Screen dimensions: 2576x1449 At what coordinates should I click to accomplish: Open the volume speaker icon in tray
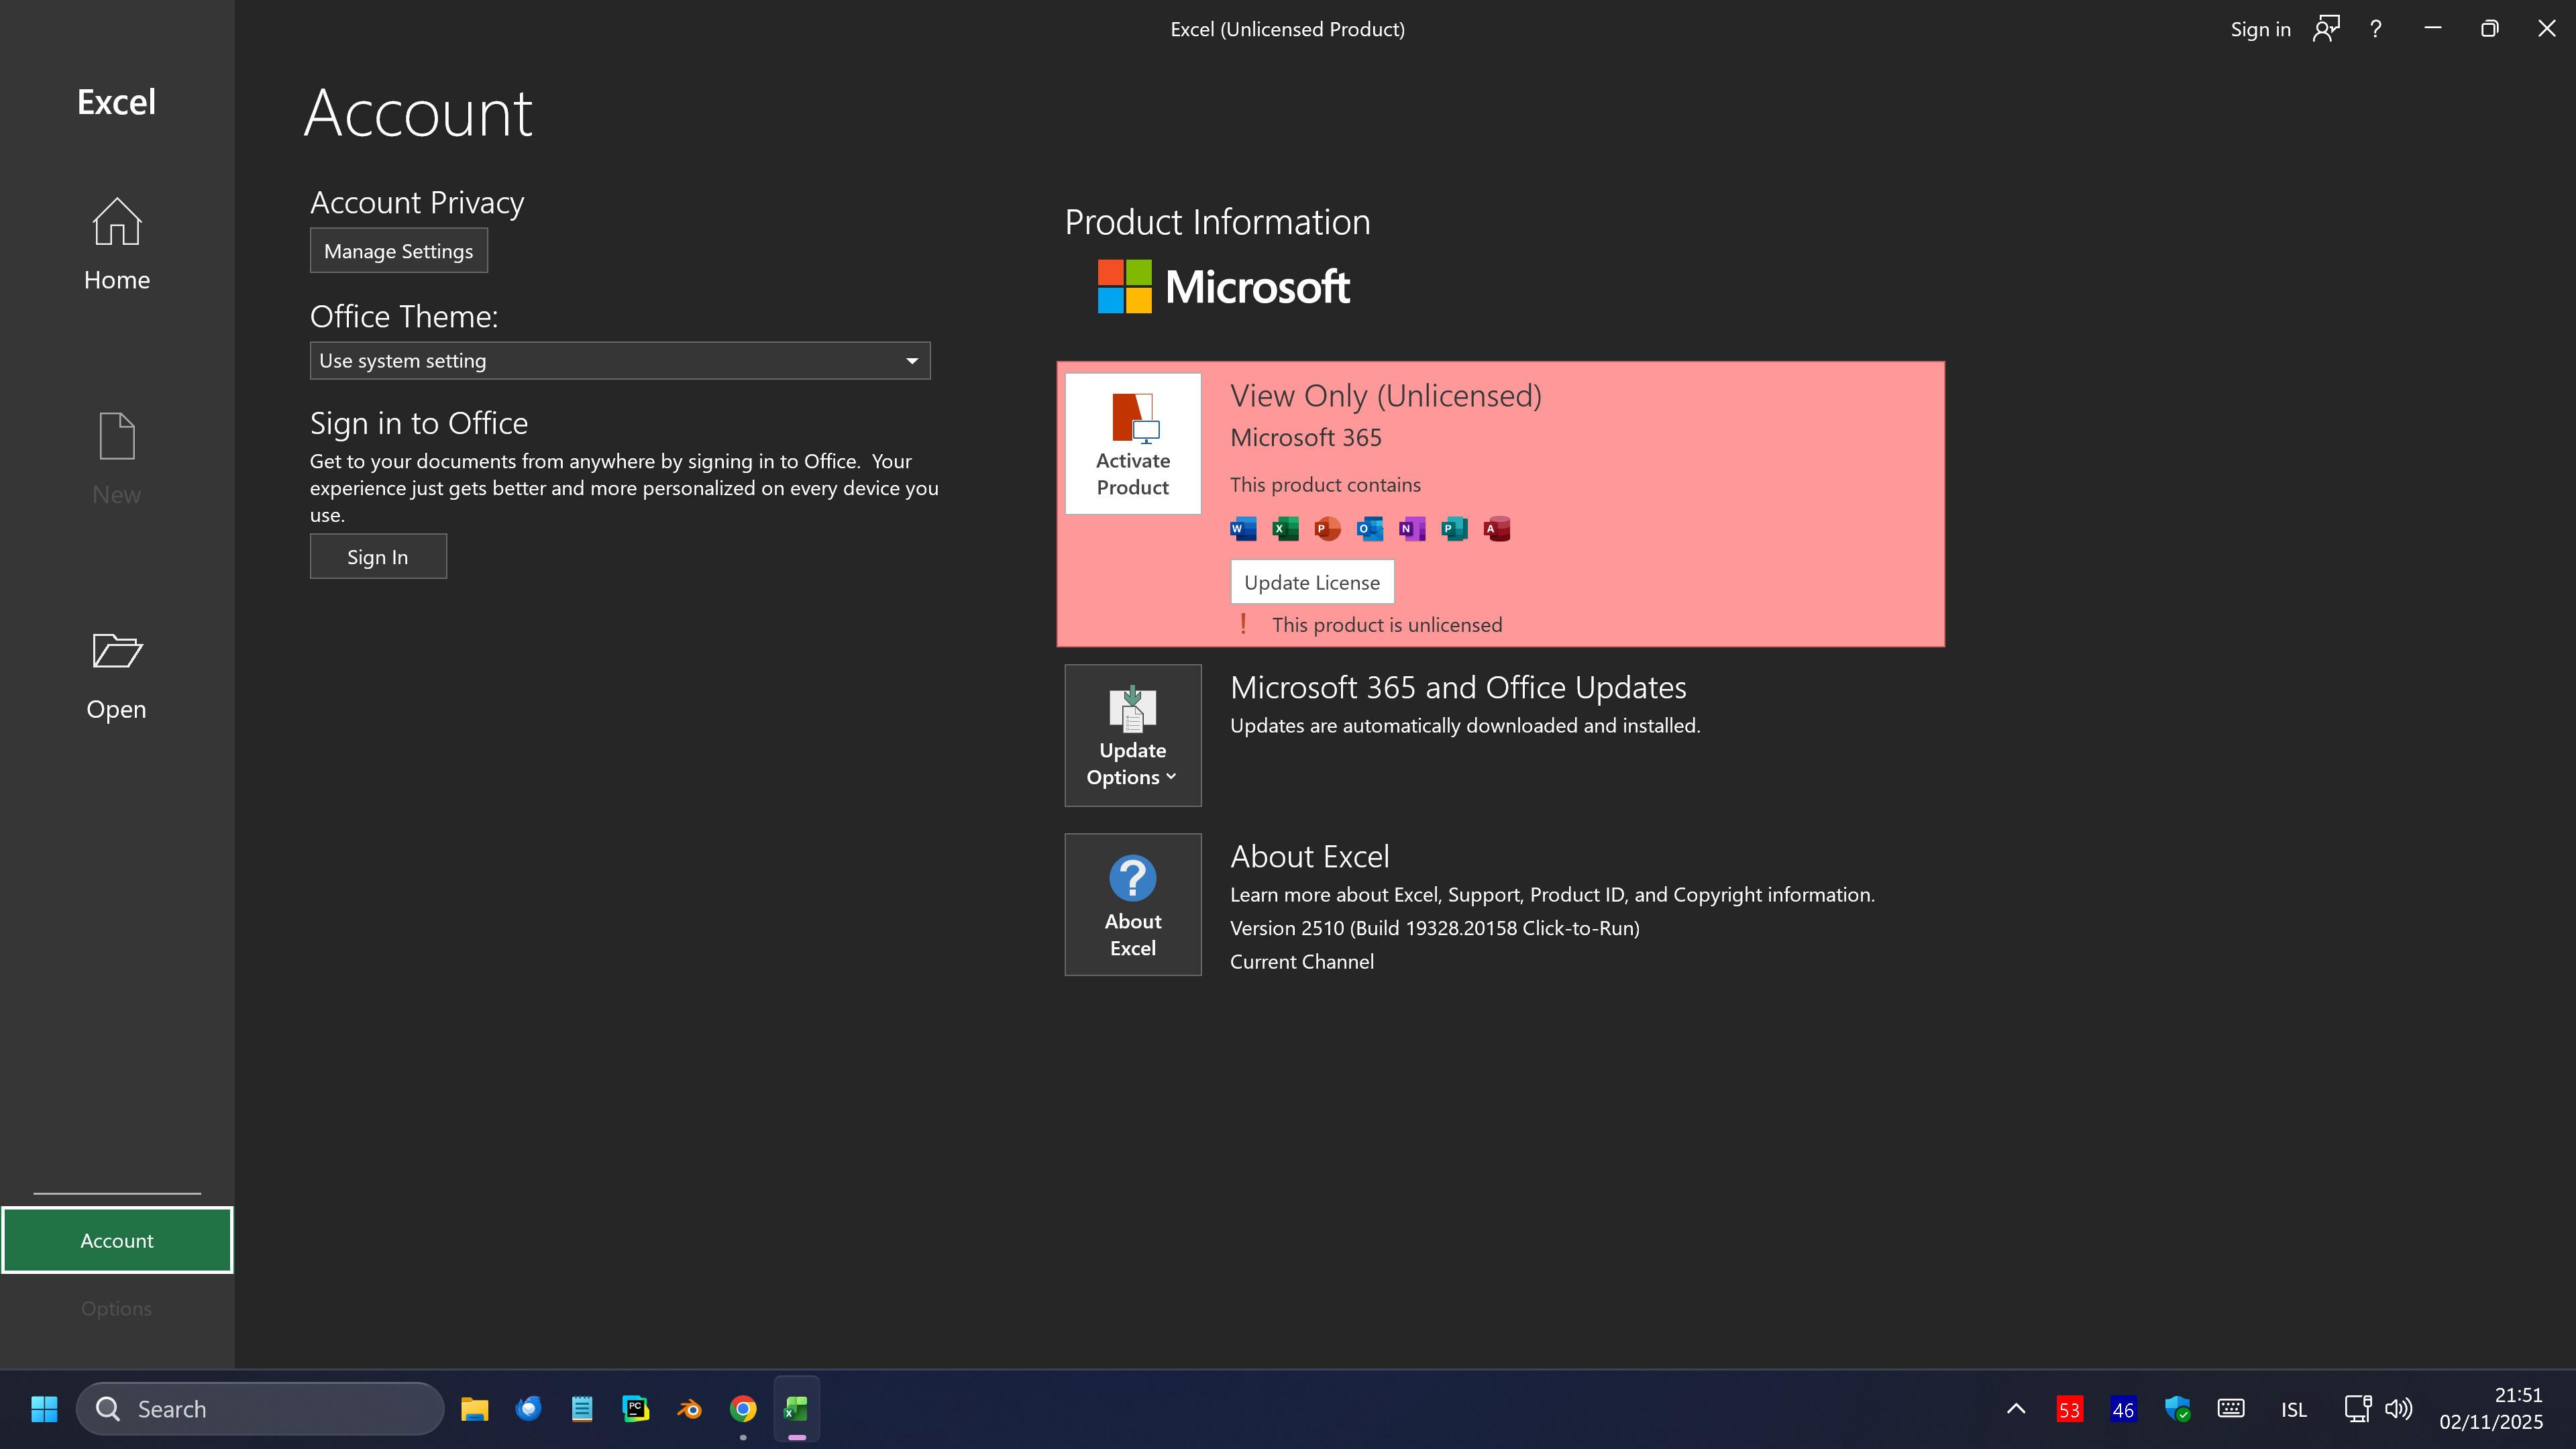(x=2398, y=1409)
